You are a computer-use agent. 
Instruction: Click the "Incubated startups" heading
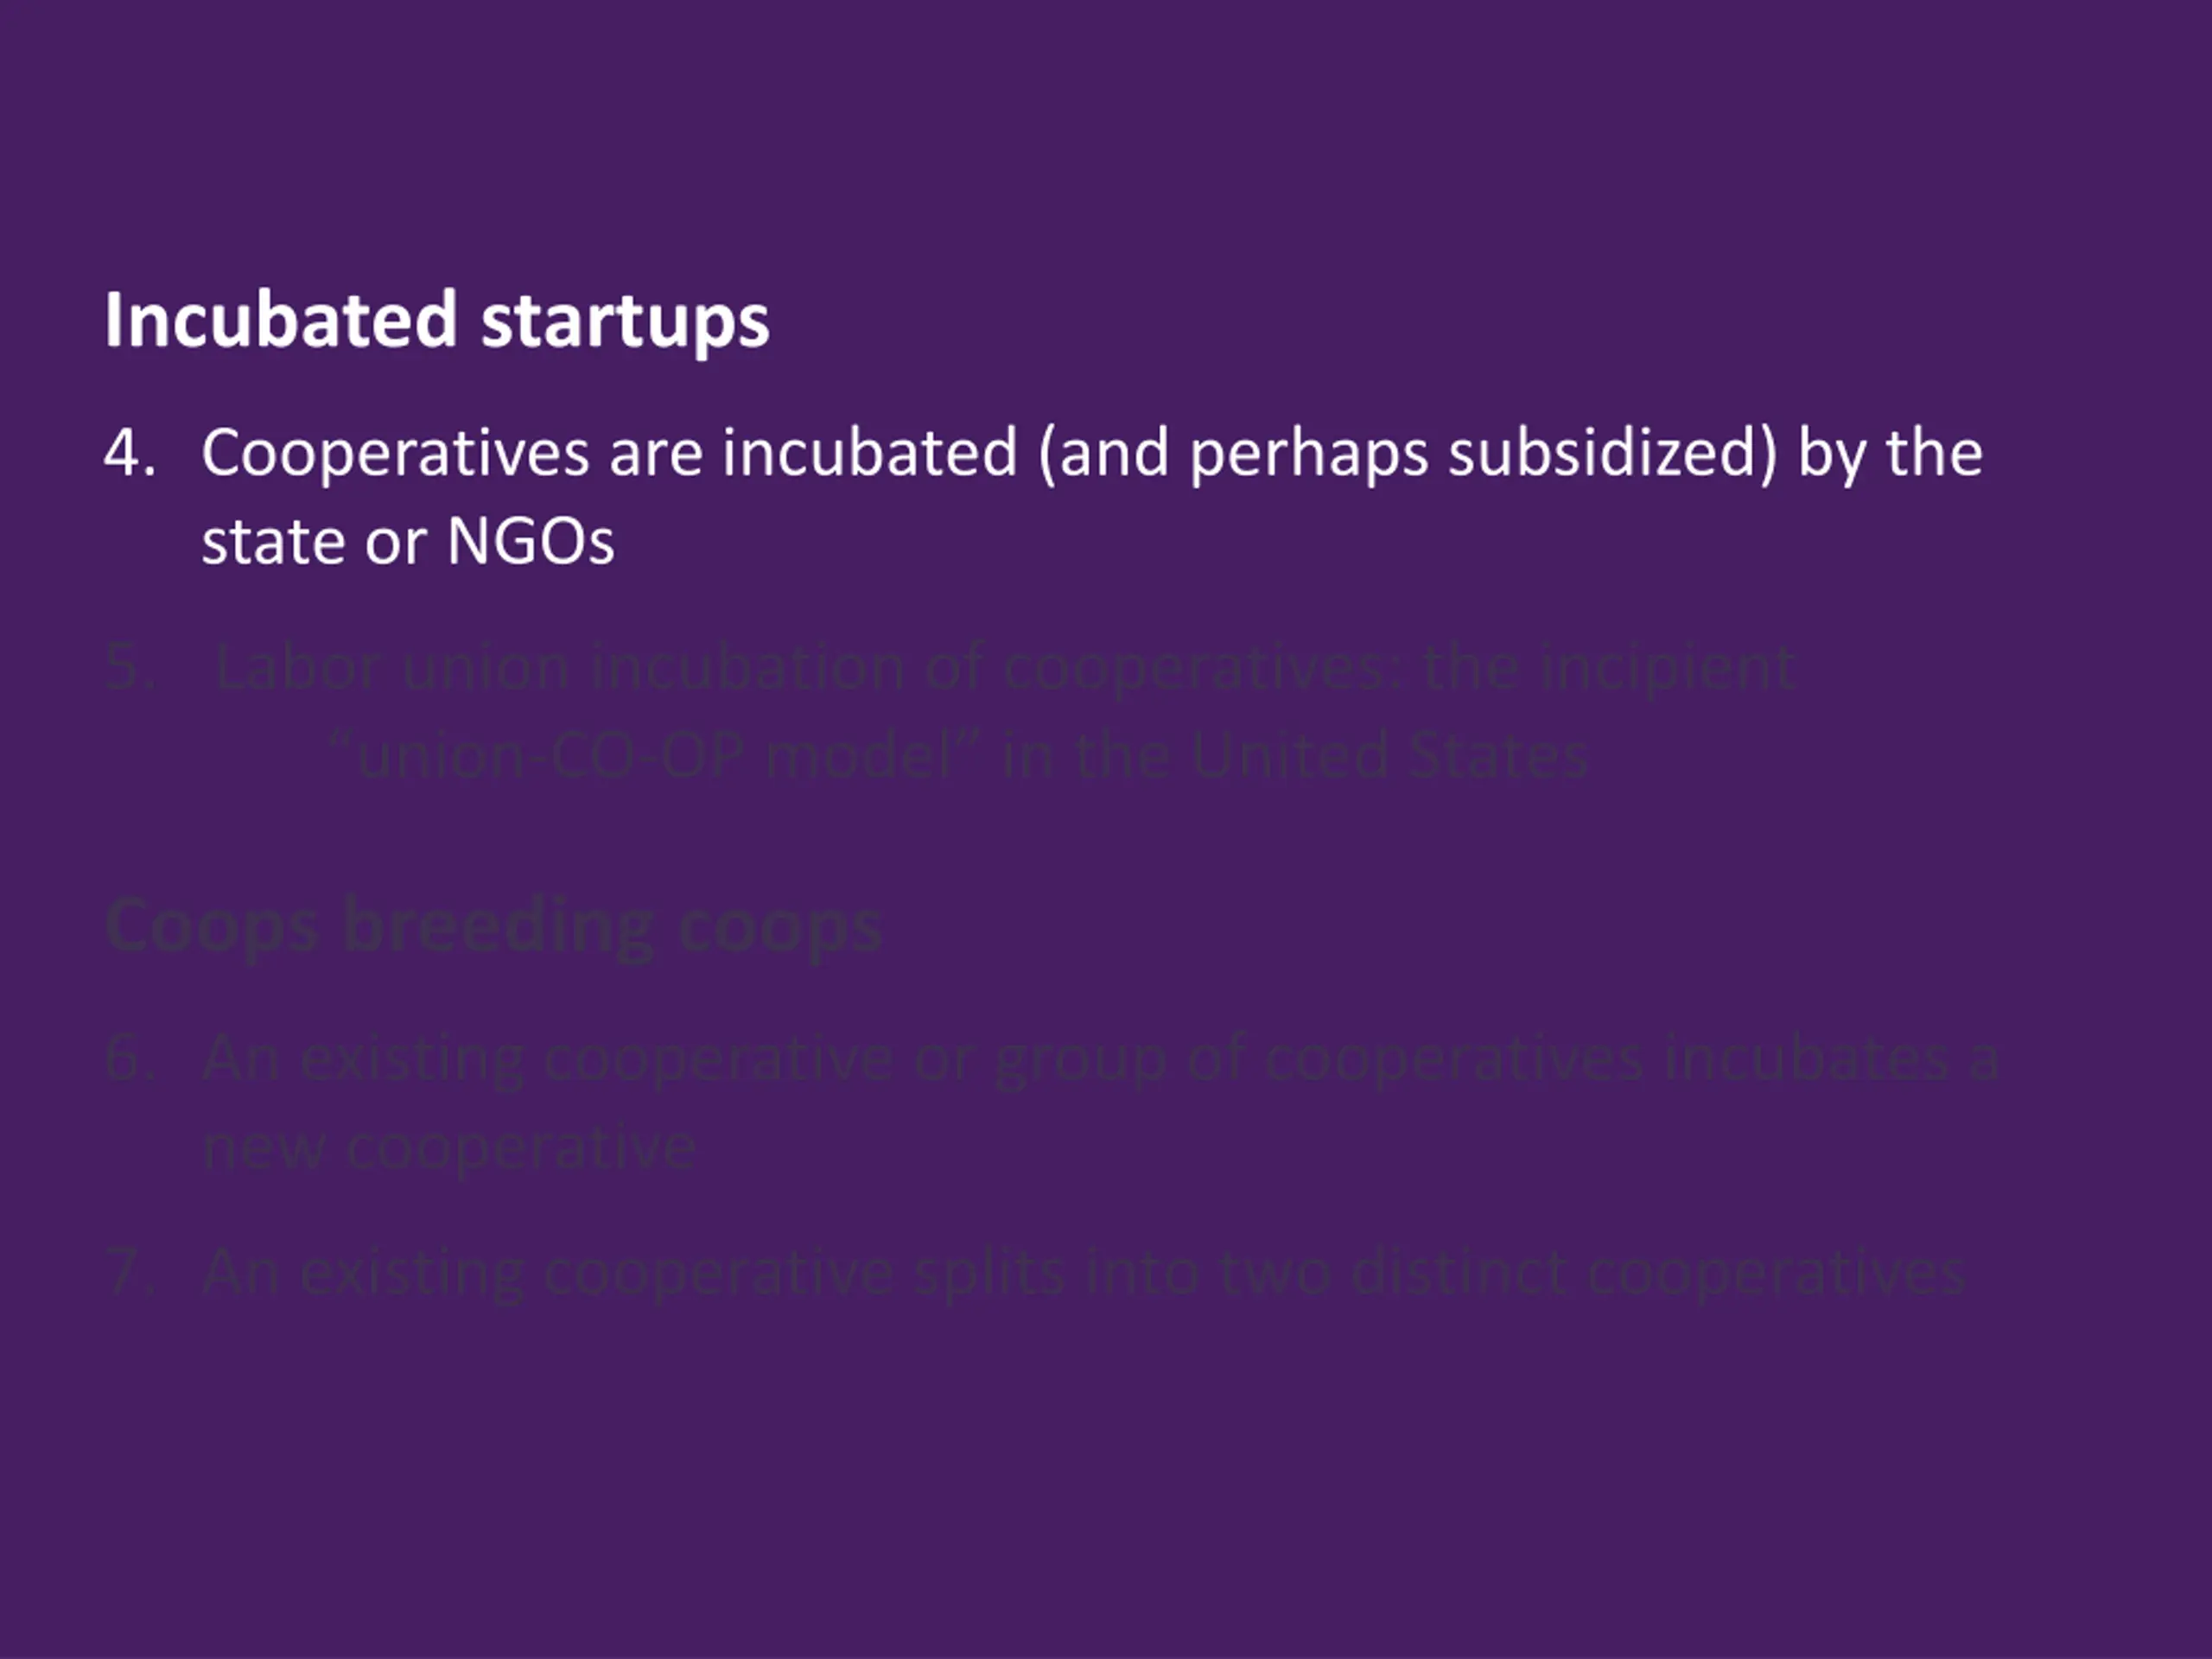pyautogui.click(x=437, y=322)
